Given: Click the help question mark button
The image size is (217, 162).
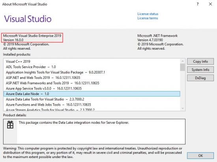Looking at the screenshot, I should [198, 4].
